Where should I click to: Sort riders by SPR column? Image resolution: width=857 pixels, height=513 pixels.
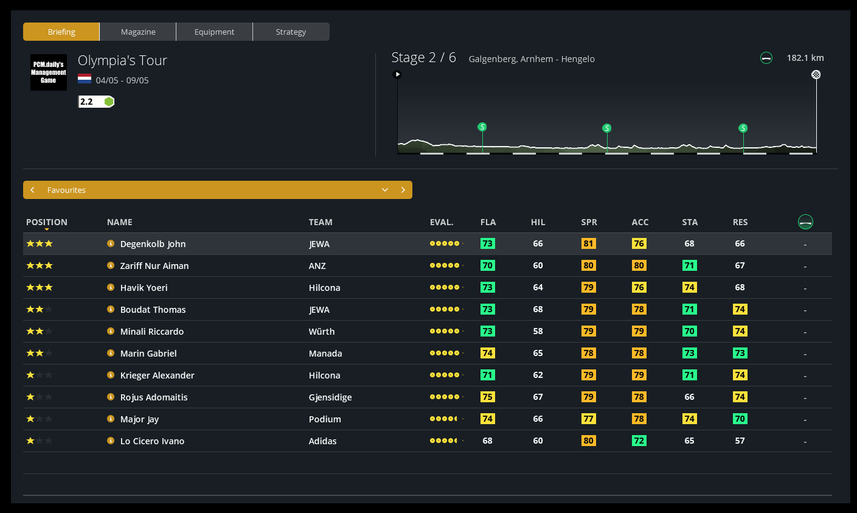pos(589,222)
